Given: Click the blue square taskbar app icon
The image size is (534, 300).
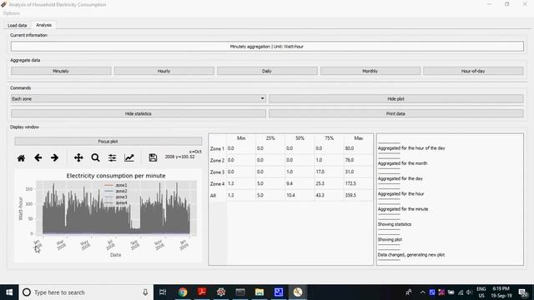Looking at the screenshot, I should pos(279,292).
